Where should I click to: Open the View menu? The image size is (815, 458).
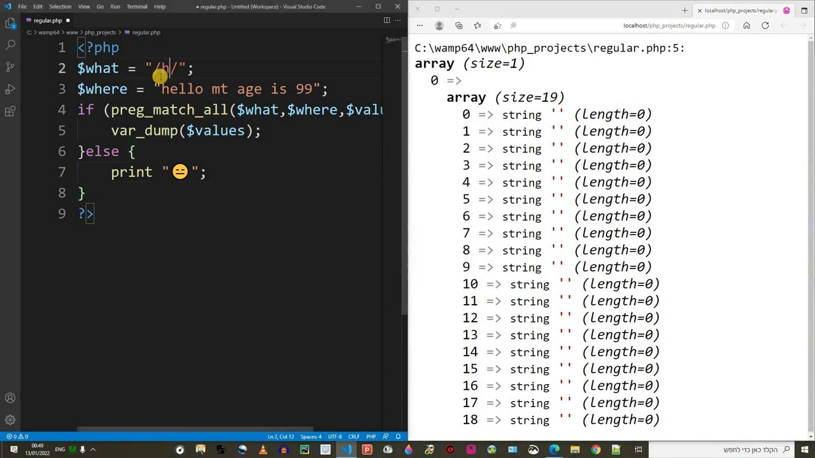(83, 6)
